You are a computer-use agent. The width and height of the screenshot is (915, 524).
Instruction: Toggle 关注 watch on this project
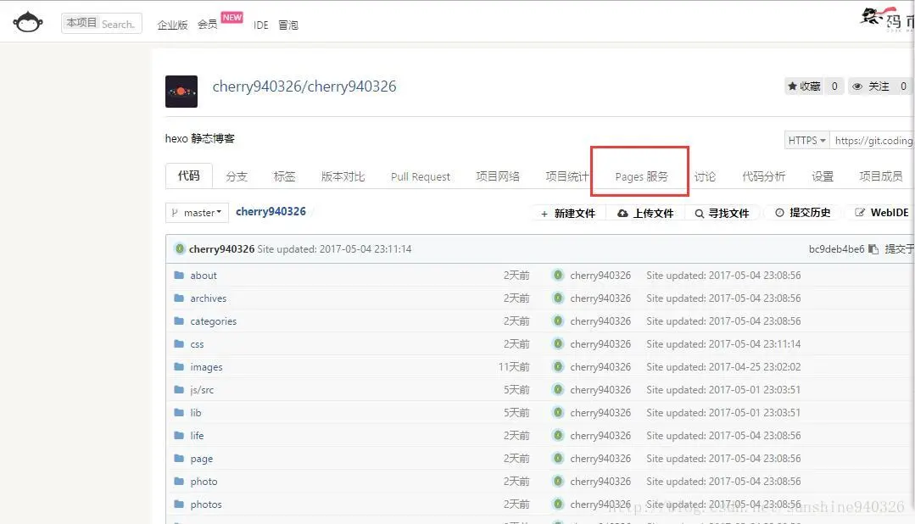coord(872,86)
